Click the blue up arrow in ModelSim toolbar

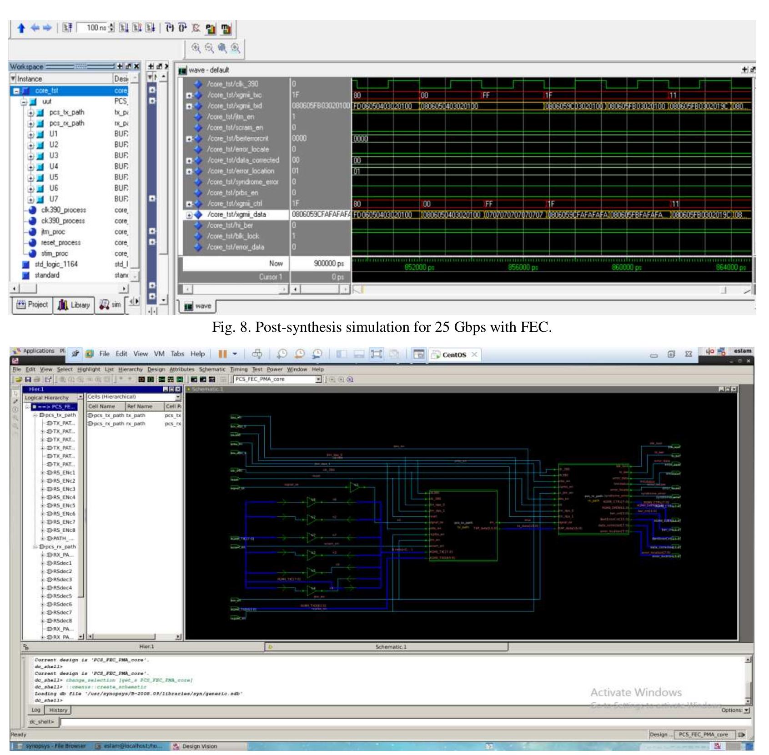pyautogui.click(x=21, y=28)
